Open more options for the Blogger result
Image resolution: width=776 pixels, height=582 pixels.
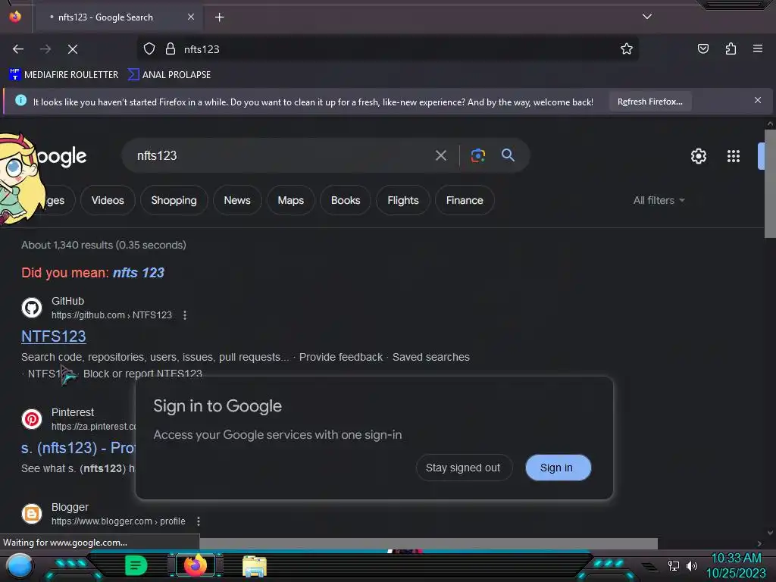[x=198, y=521]
